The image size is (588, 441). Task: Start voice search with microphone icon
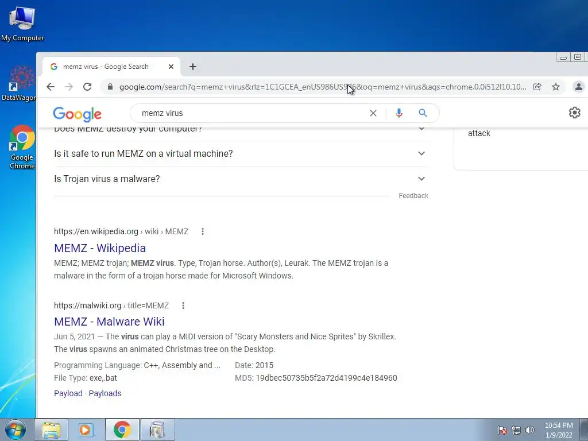(399, 113)
